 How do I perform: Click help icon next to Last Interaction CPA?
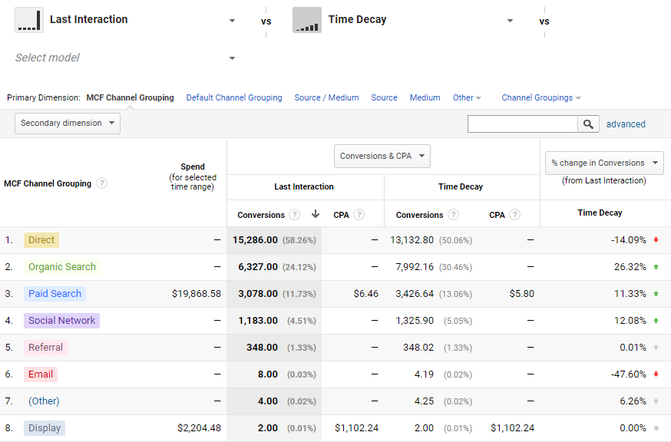359,214
